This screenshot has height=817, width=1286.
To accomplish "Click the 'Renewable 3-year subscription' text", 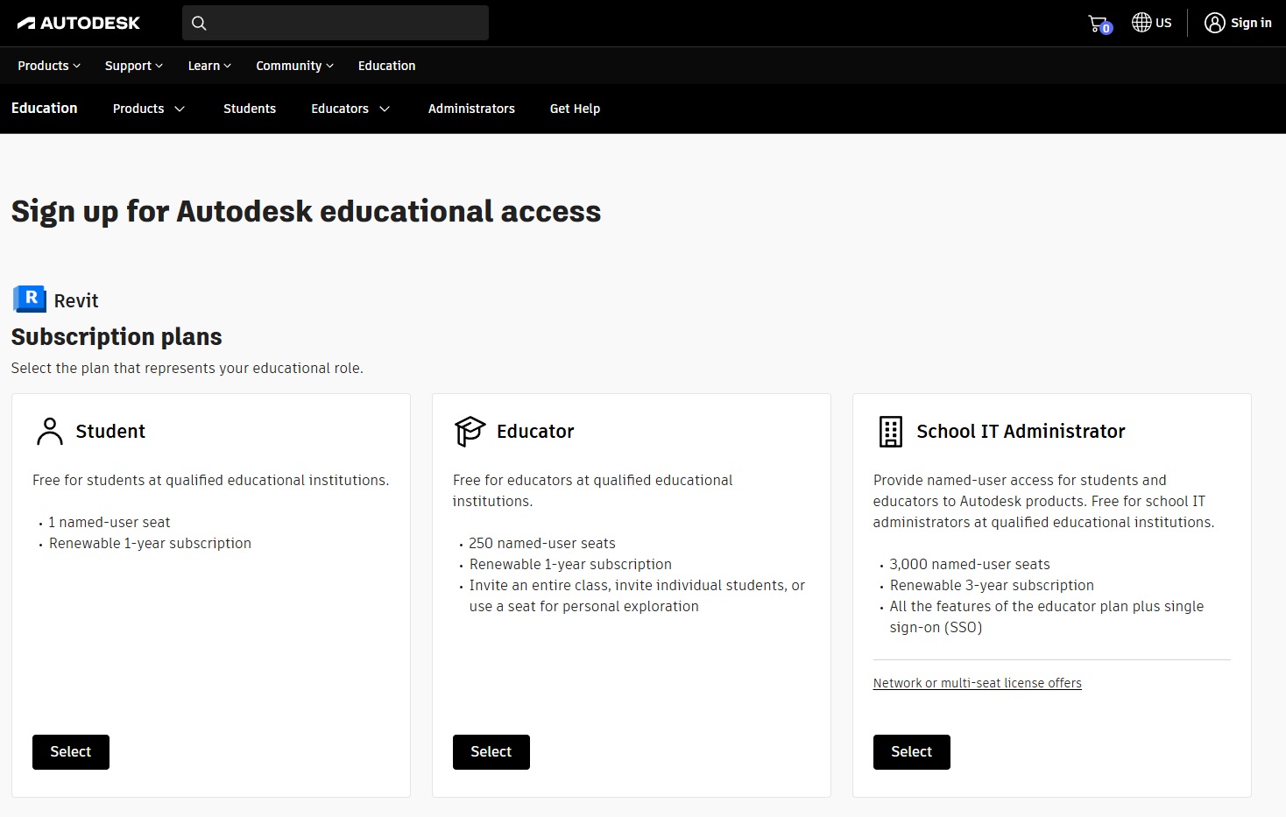I will tap(992, 586).
